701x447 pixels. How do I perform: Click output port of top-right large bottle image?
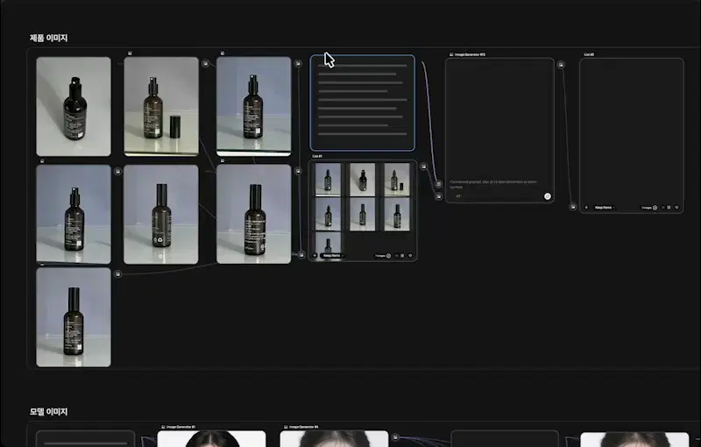point(298,63)
